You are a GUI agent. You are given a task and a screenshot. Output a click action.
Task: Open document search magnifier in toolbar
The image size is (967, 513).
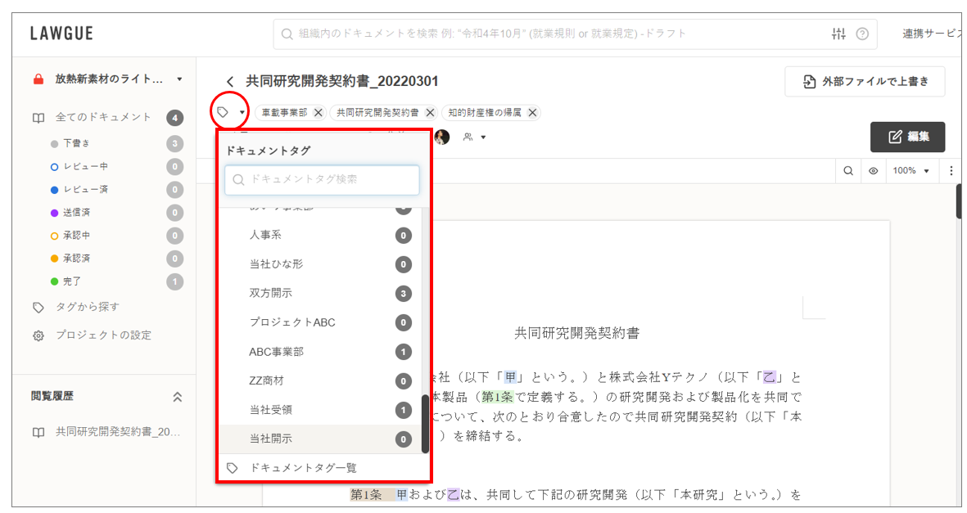pyautogui.click(x=848, y=171)
